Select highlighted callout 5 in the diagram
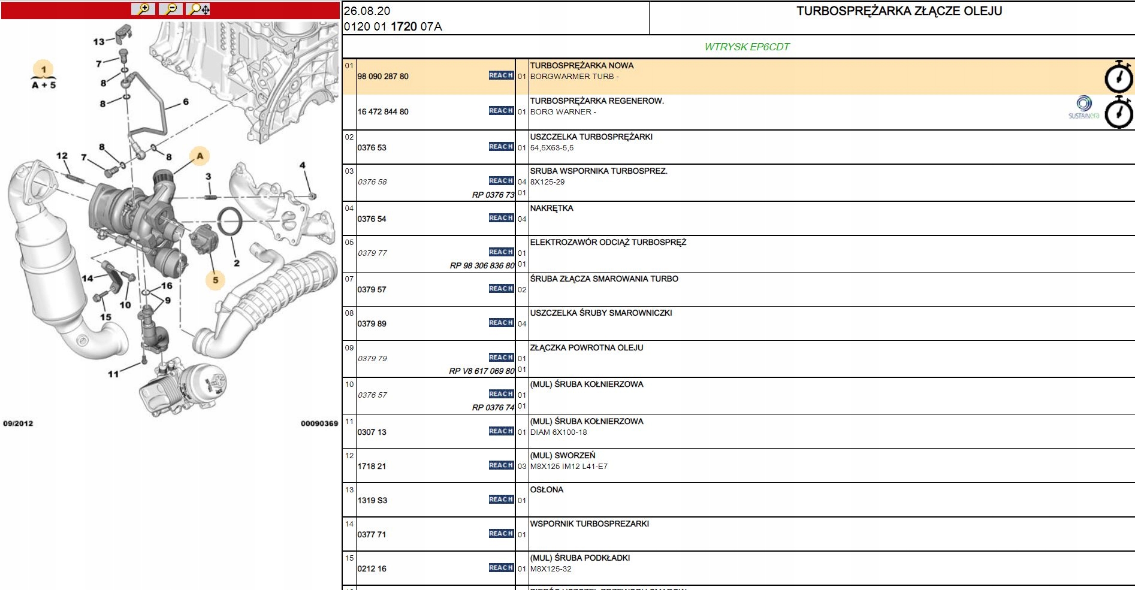Image resolution: width=1135 pixels, height=590 pixels. pyautogui.click(x=216, y=280)
